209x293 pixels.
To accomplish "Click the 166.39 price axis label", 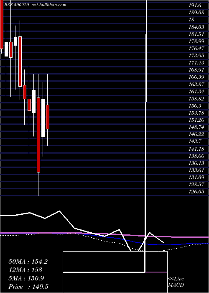I will click(196, 77).
